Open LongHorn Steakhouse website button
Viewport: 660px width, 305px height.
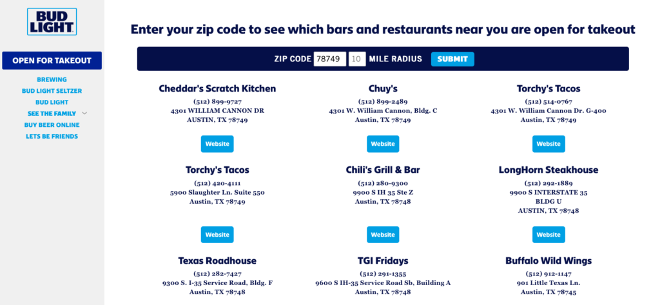click(548, 235)
